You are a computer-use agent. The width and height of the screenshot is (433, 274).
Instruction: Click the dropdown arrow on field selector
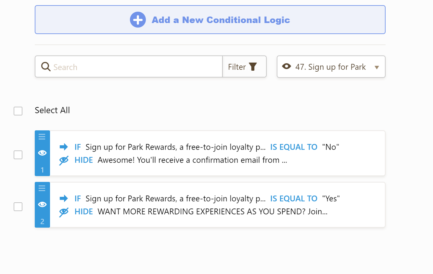[377, 67]
